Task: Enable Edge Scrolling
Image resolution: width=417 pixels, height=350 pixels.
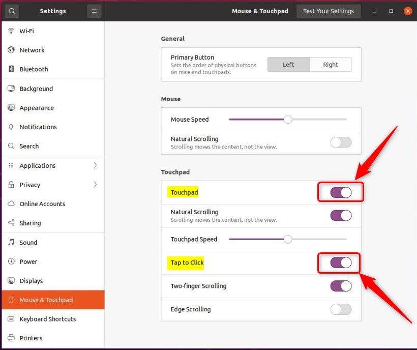Action: click(x=340, y=309)
